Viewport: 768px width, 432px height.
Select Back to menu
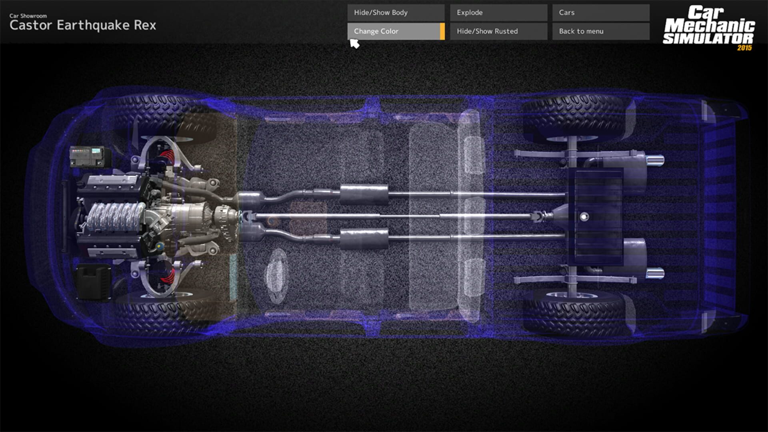(x=600, y=31)
